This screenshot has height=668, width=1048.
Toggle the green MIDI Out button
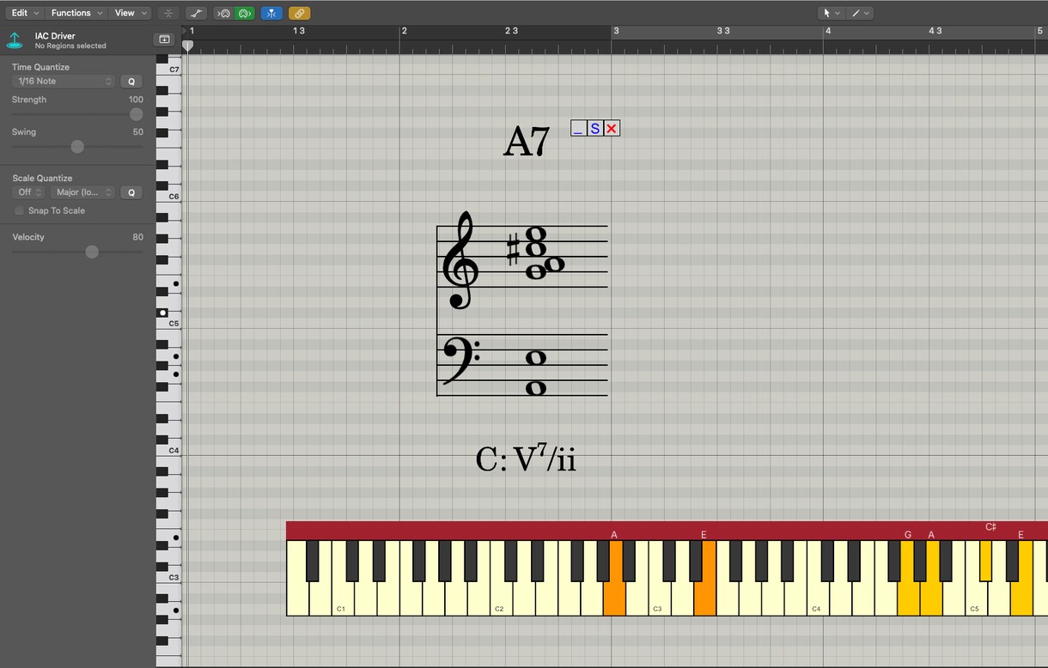(x=244, y=13)
